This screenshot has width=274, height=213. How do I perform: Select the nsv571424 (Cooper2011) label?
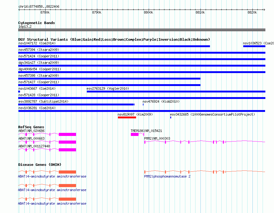click(39, 56)
